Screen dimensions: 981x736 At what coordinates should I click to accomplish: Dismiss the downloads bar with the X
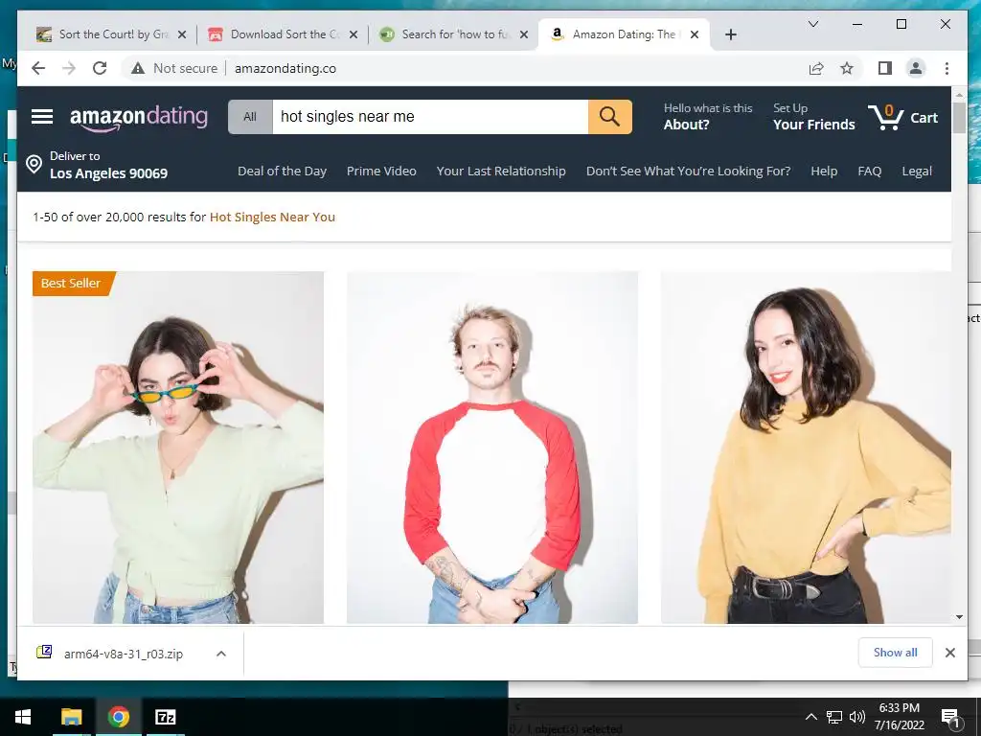(949, 653)
